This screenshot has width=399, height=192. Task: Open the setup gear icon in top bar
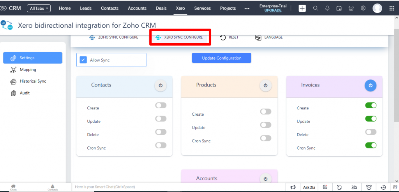pyautogui.click(x=363, y=9)
